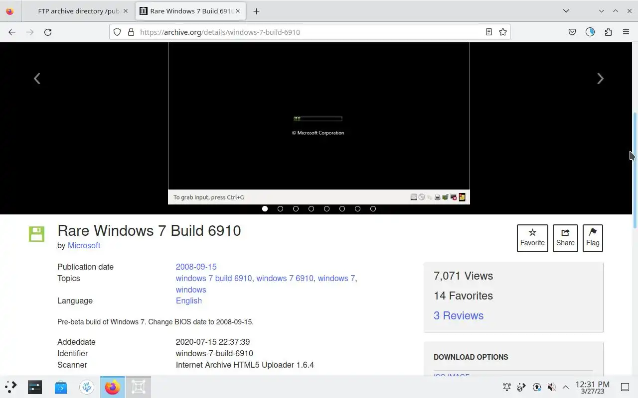Screen dimensions: 638x398
Task: Open the 'windows' topic link
Action: 191,290
